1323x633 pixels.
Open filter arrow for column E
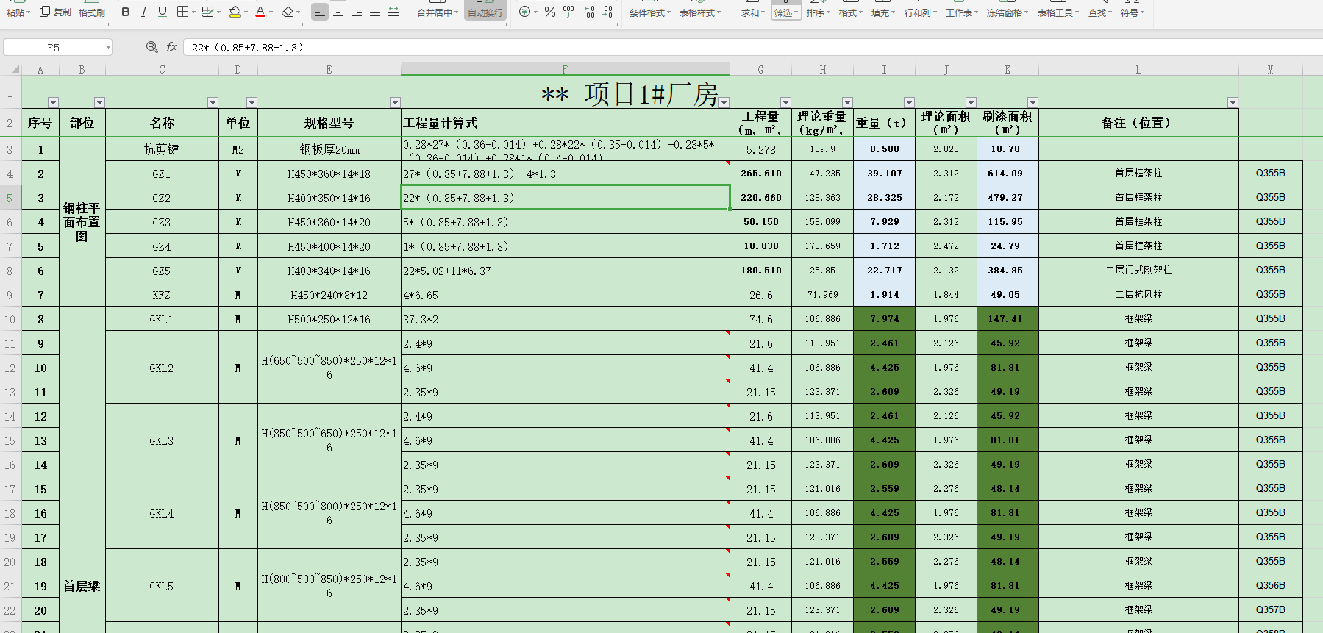click(395, 102)
